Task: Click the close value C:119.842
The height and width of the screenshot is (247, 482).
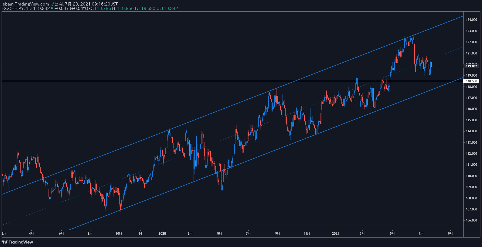Action: (167, 8)
